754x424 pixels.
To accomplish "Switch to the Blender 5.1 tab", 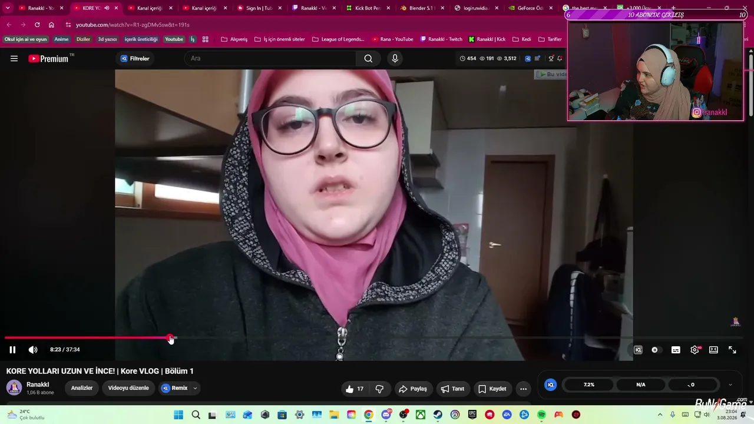I will pos(422,8).
